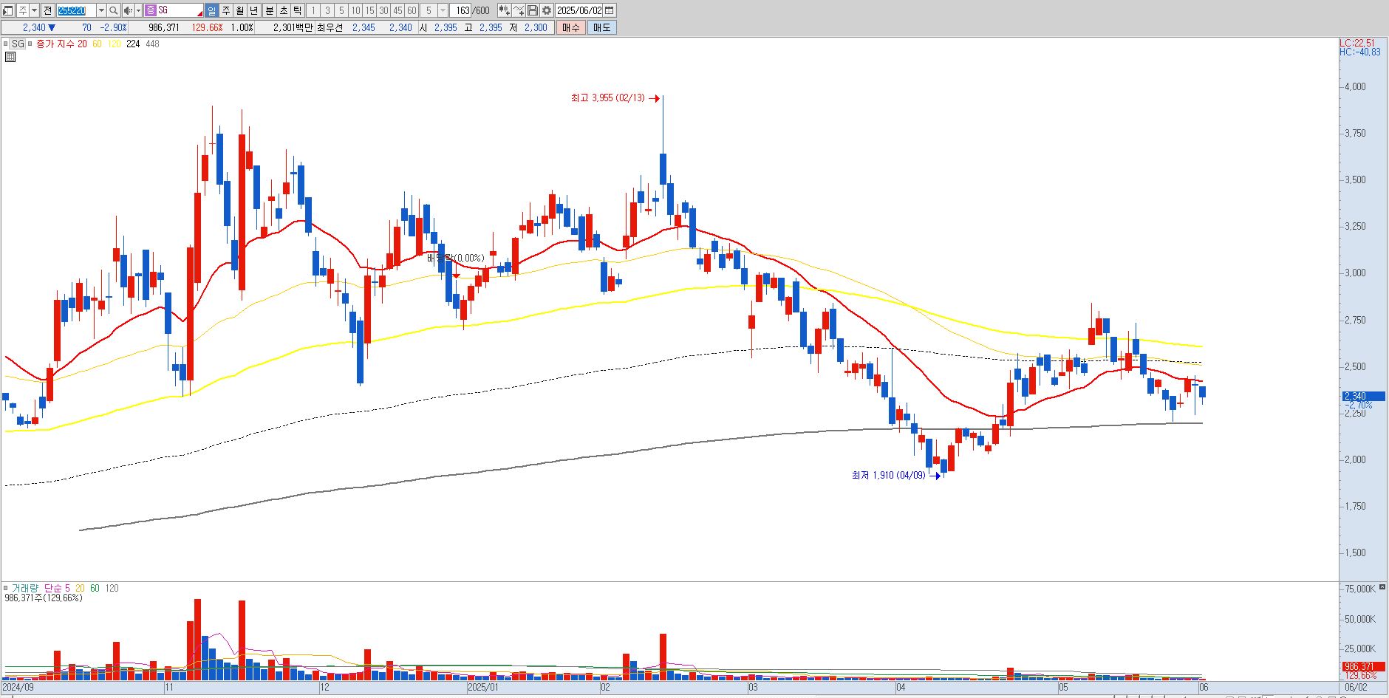Select the 월 (monthly) period toggle
This screenshot has width=1389, height=698.
tap(240, 10)
